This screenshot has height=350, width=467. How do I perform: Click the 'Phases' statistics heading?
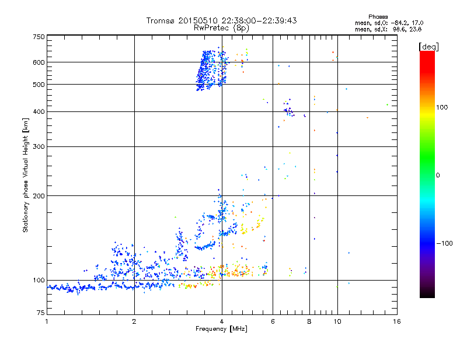pyautogui.click(x=378, y=17)
